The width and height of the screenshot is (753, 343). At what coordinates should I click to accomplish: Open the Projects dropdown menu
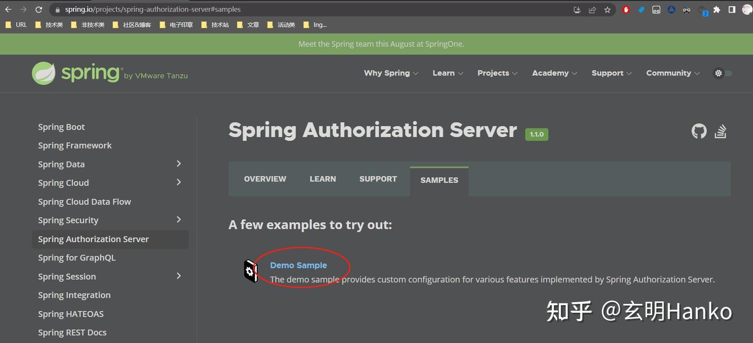[497, 73]
